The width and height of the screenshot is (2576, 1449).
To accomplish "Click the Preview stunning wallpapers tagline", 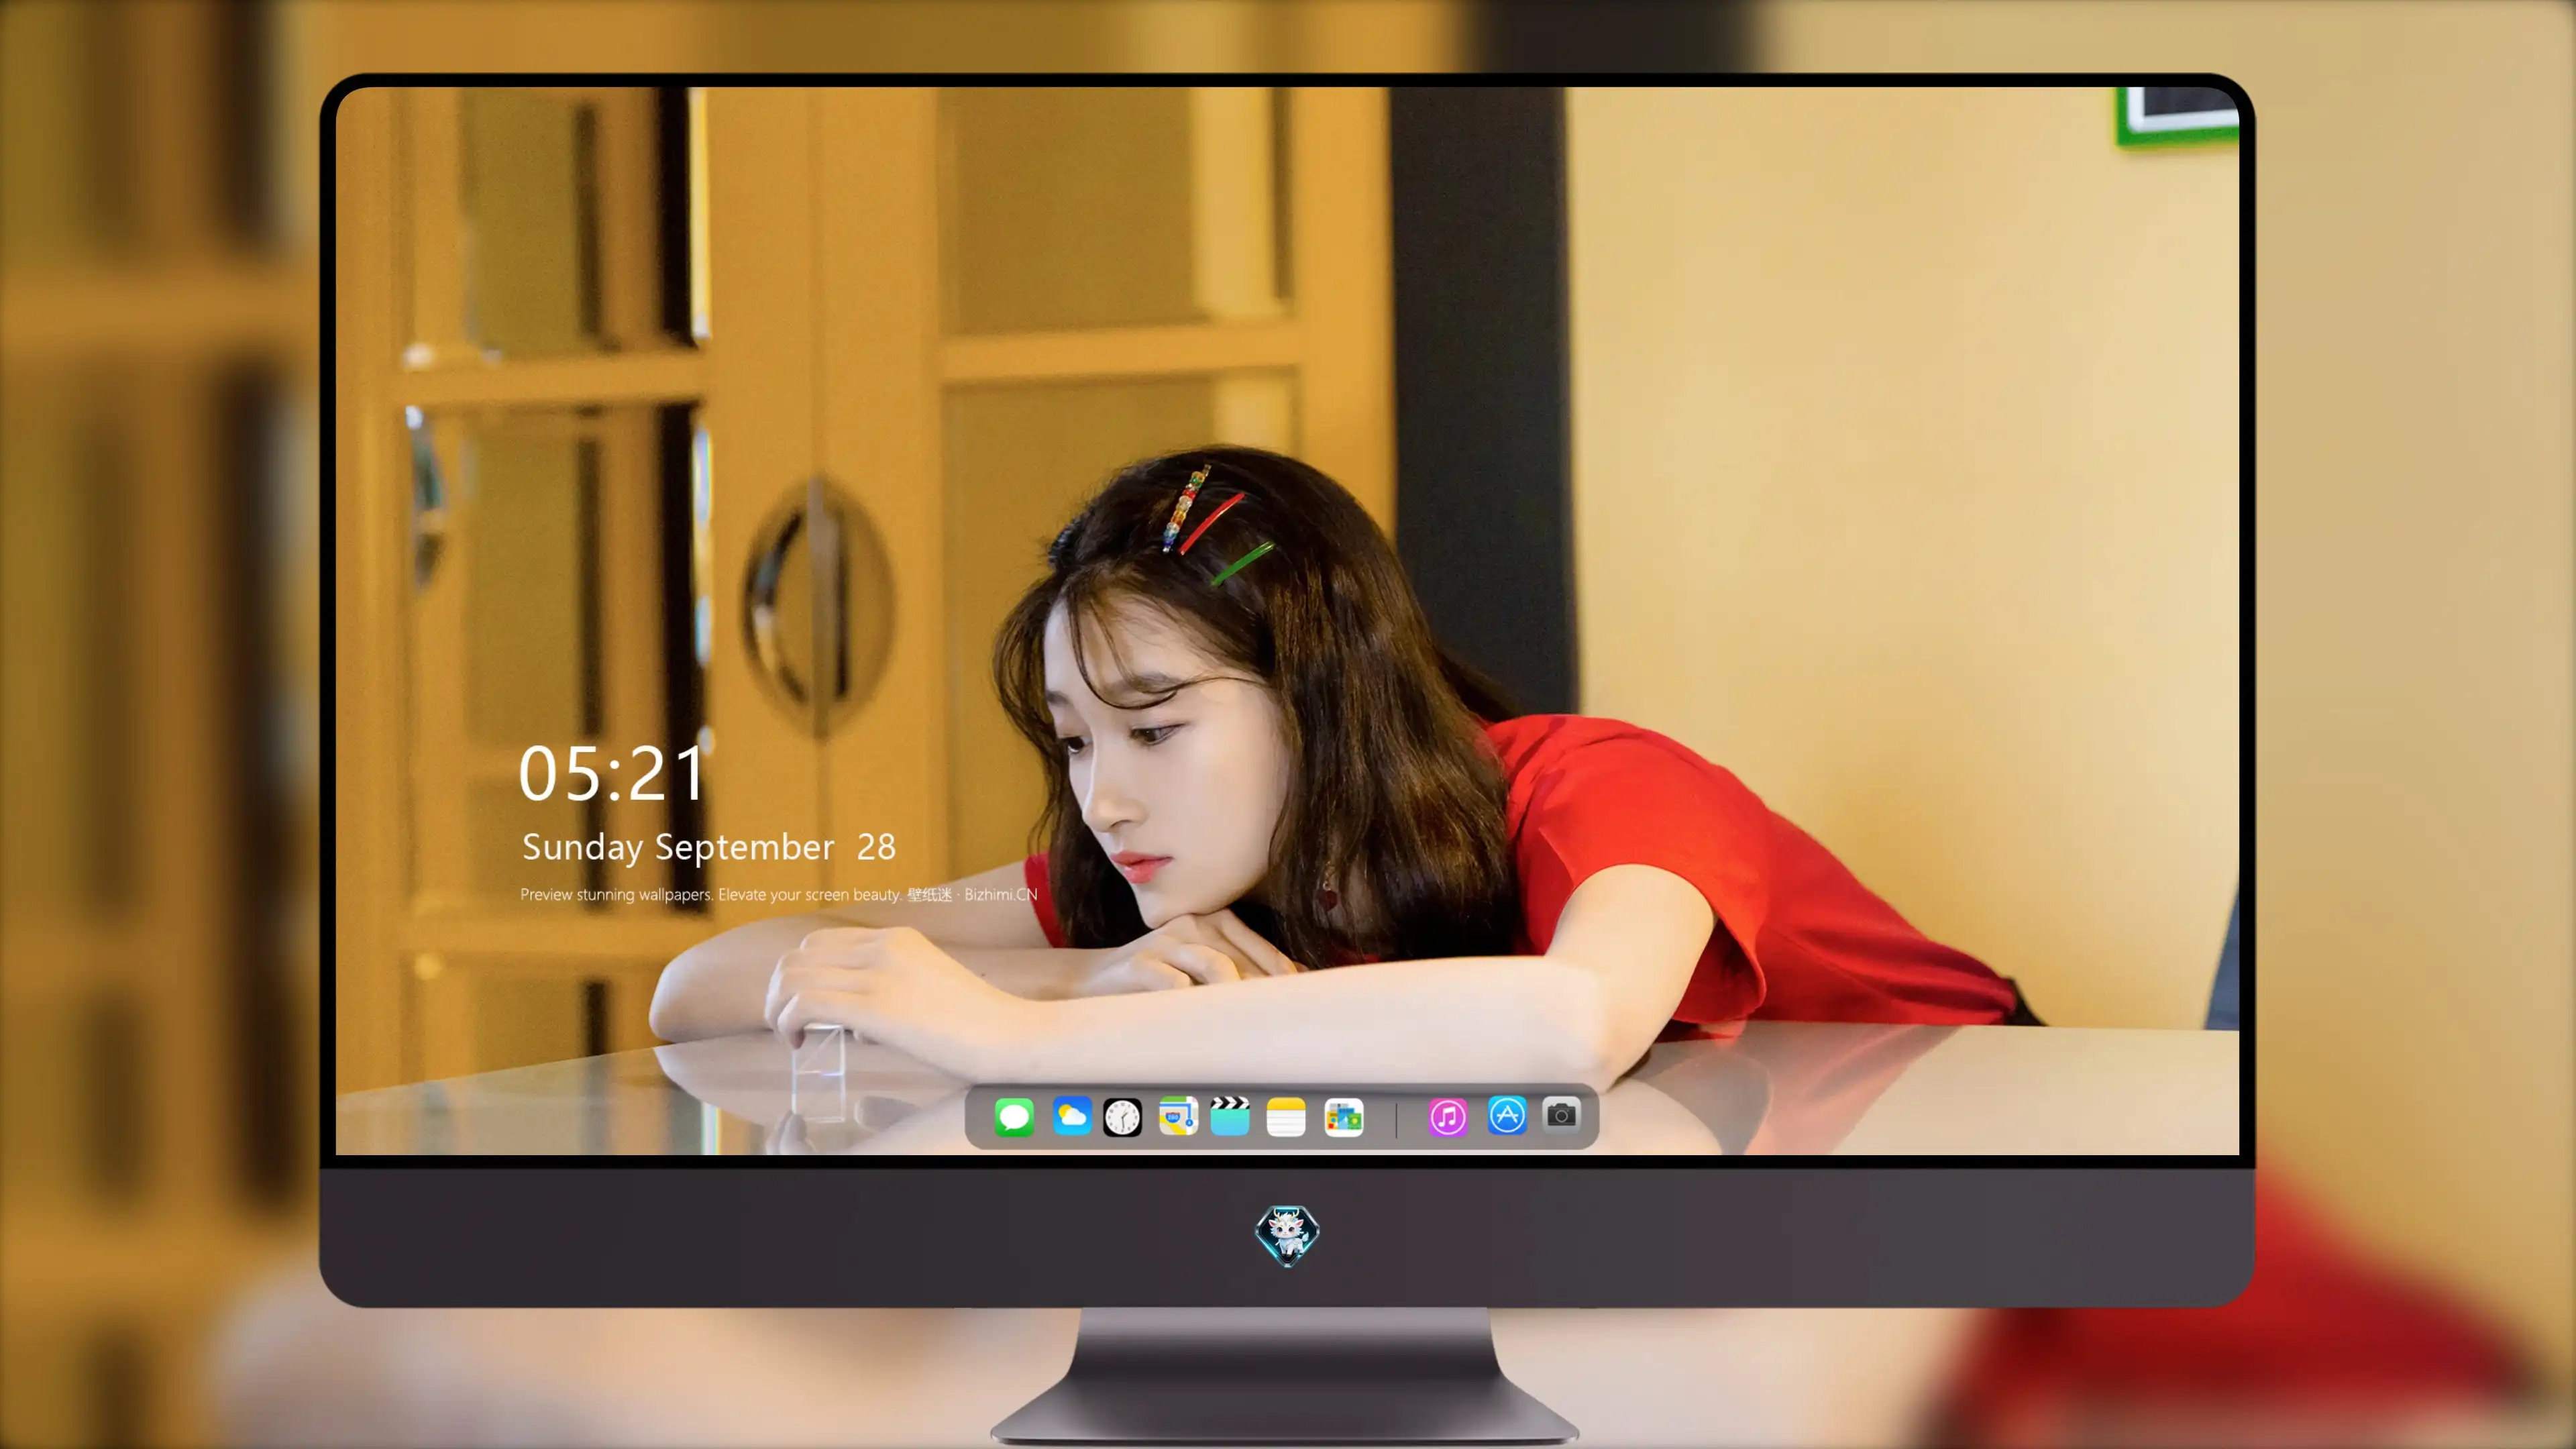I will click(x=710, y=894).
